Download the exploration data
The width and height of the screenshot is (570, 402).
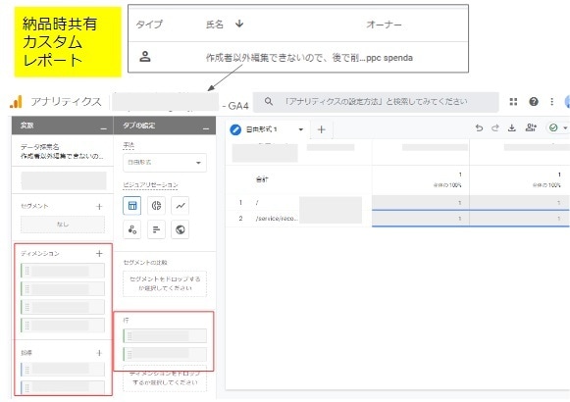[x=512, y=127]
